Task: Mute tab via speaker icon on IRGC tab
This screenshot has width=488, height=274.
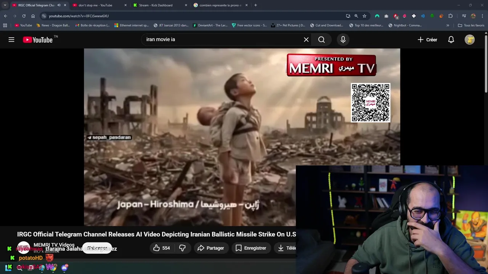Action: click(59, 5)
